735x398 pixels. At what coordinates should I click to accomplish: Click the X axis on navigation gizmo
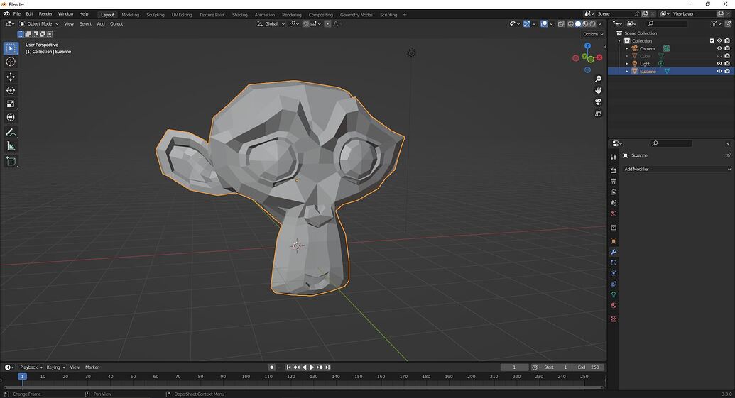click(x=599, y=57)
